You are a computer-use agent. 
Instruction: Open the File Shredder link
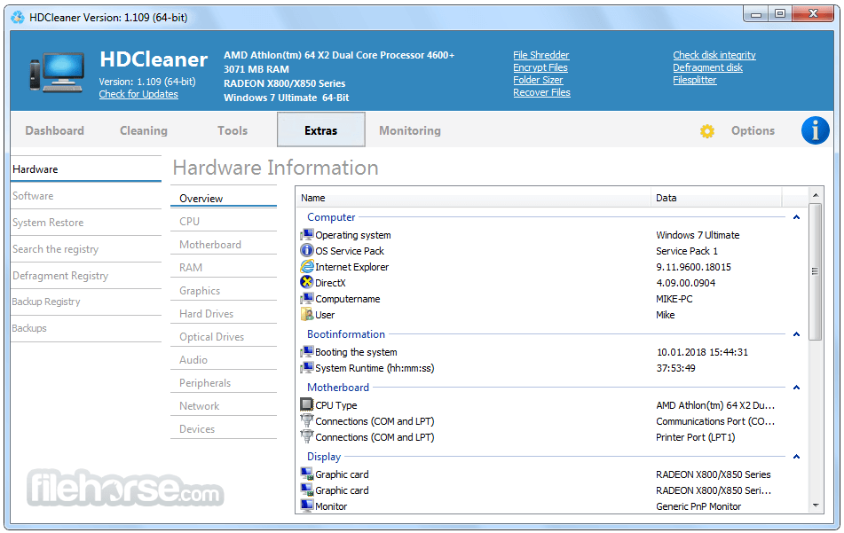tap(541, 55)
